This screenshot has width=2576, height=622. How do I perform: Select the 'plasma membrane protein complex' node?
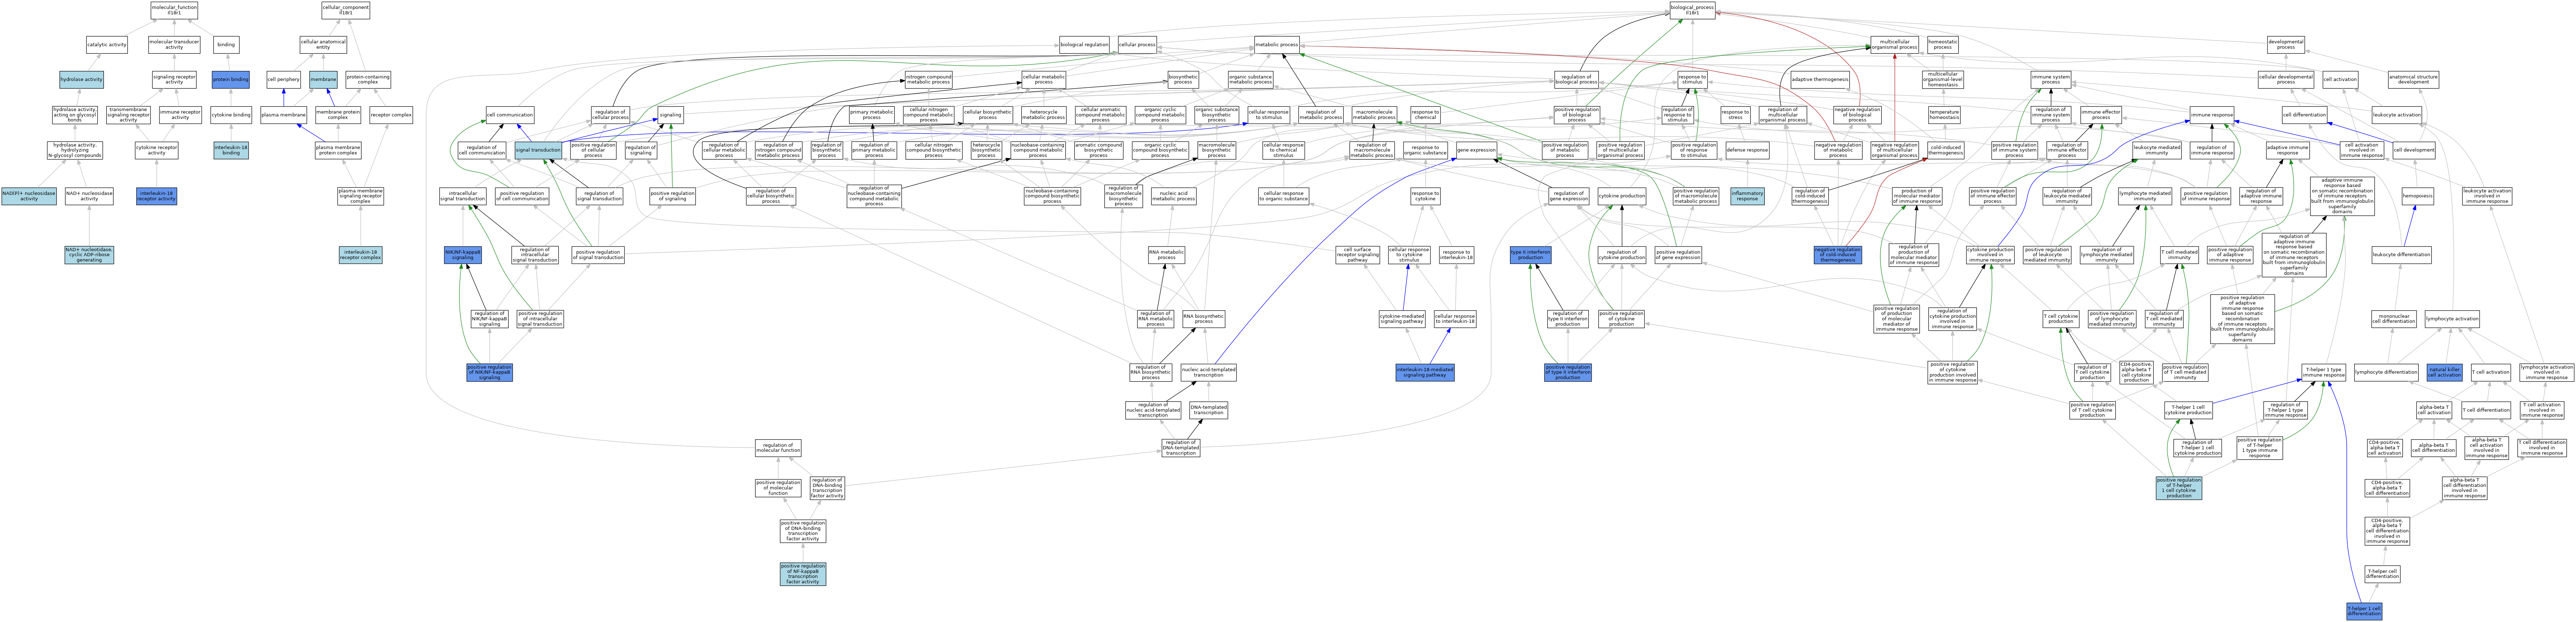tap(338, 150)
